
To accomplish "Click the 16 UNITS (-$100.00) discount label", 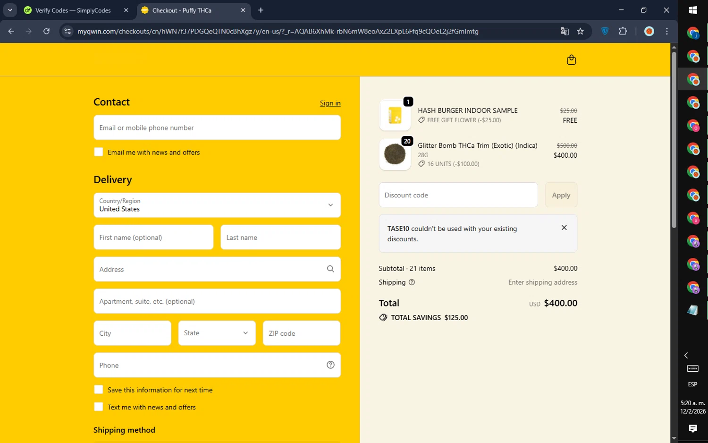I will coord(453,164).
